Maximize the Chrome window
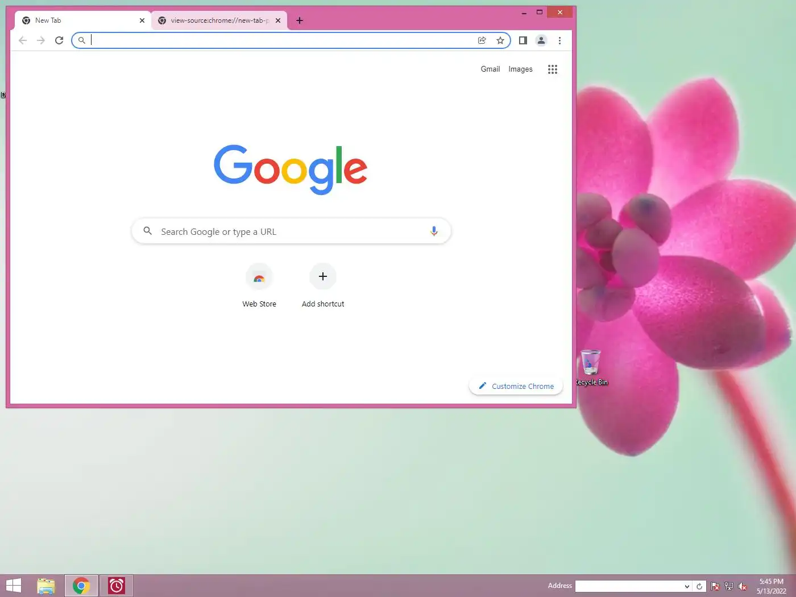796x597 pixels. click(x=540, y=12)
